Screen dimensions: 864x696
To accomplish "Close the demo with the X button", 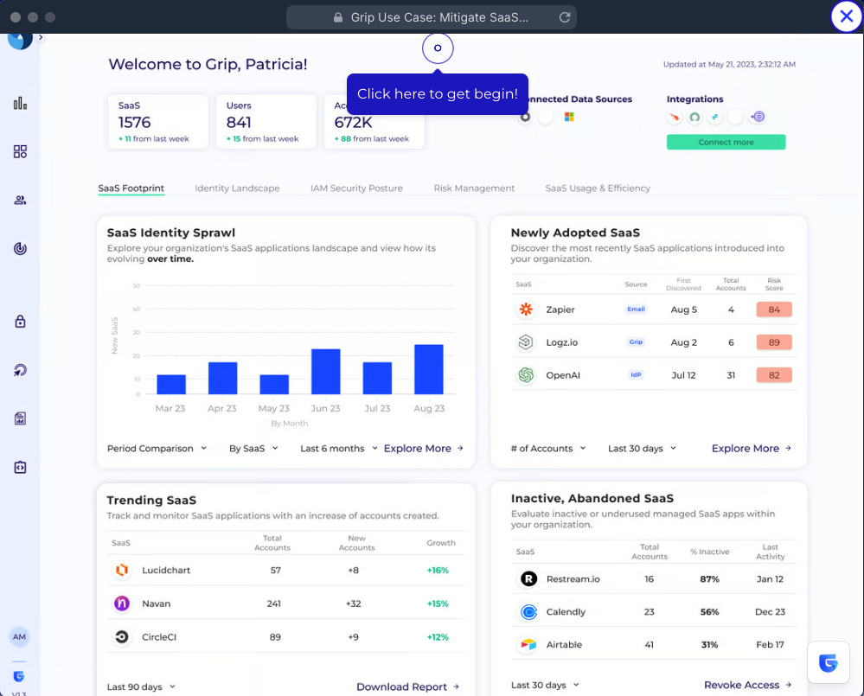I will tap(847, 16).
